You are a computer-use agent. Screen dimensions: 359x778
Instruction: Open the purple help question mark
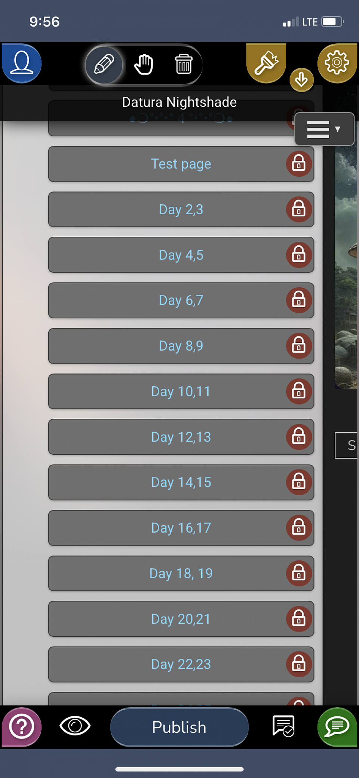point(22,727)
